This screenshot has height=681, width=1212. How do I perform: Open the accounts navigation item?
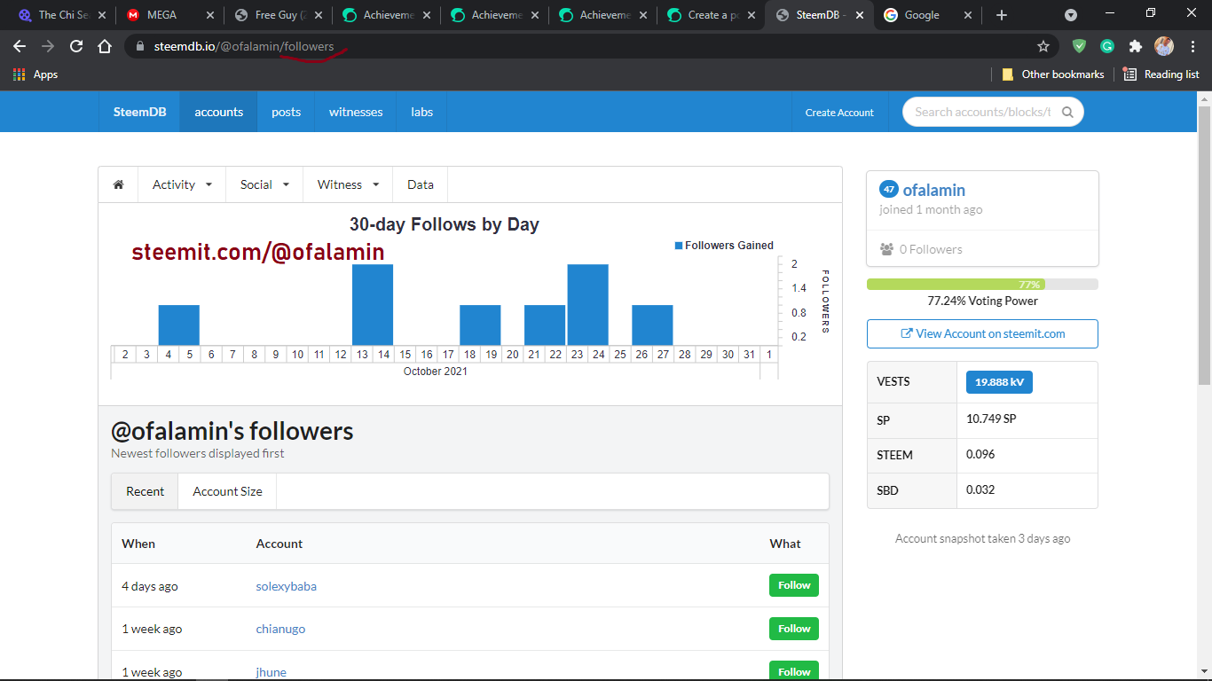(219, 112)
